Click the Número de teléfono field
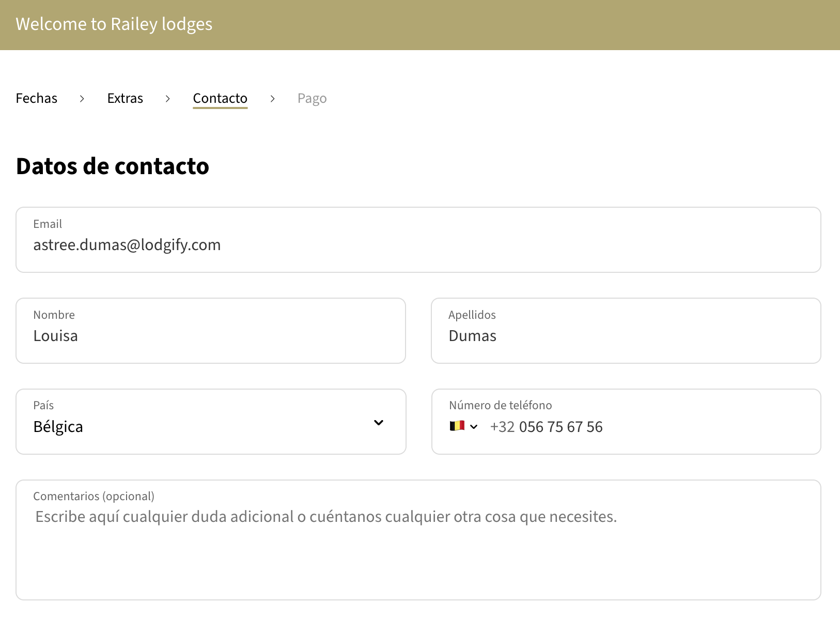840x618 pixels. pyautogui.click(x=620, y=426)
